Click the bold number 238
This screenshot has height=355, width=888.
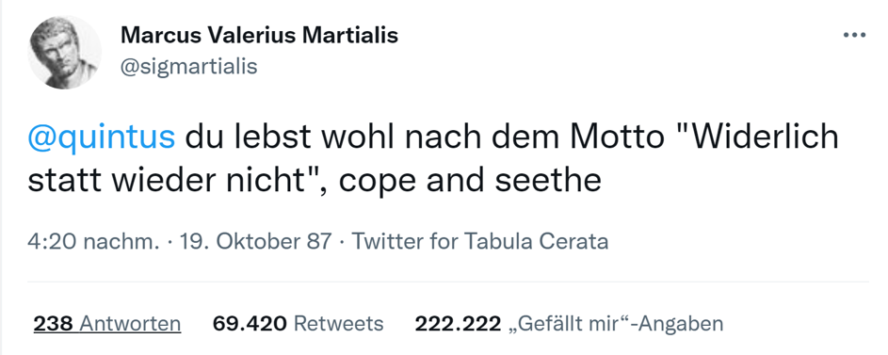(x=54, y=324)
